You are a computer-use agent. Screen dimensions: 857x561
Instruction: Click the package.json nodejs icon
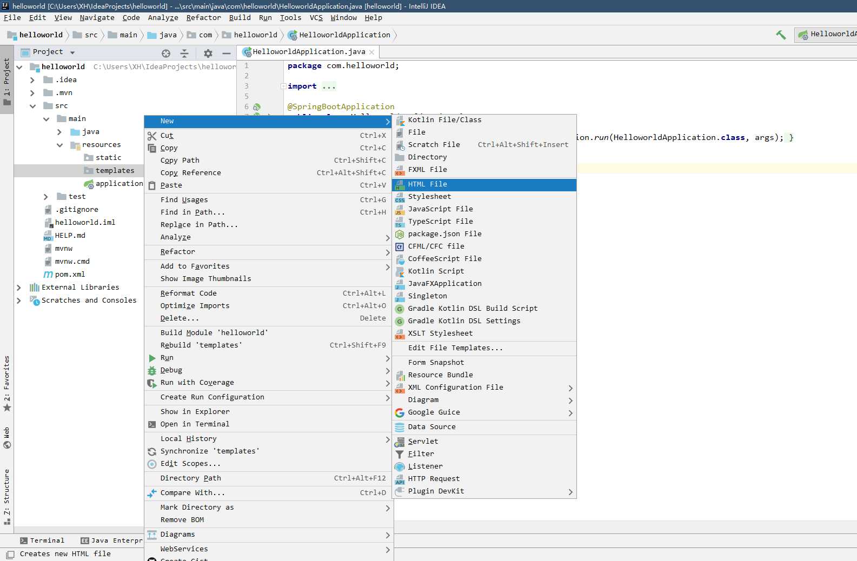(x=400, y=234)
